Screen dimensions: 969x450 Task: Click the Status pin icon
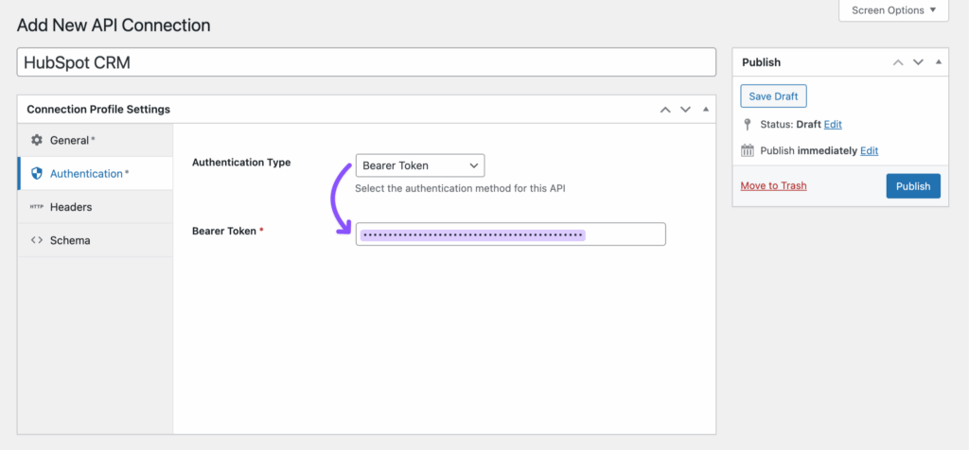point(748,124)
